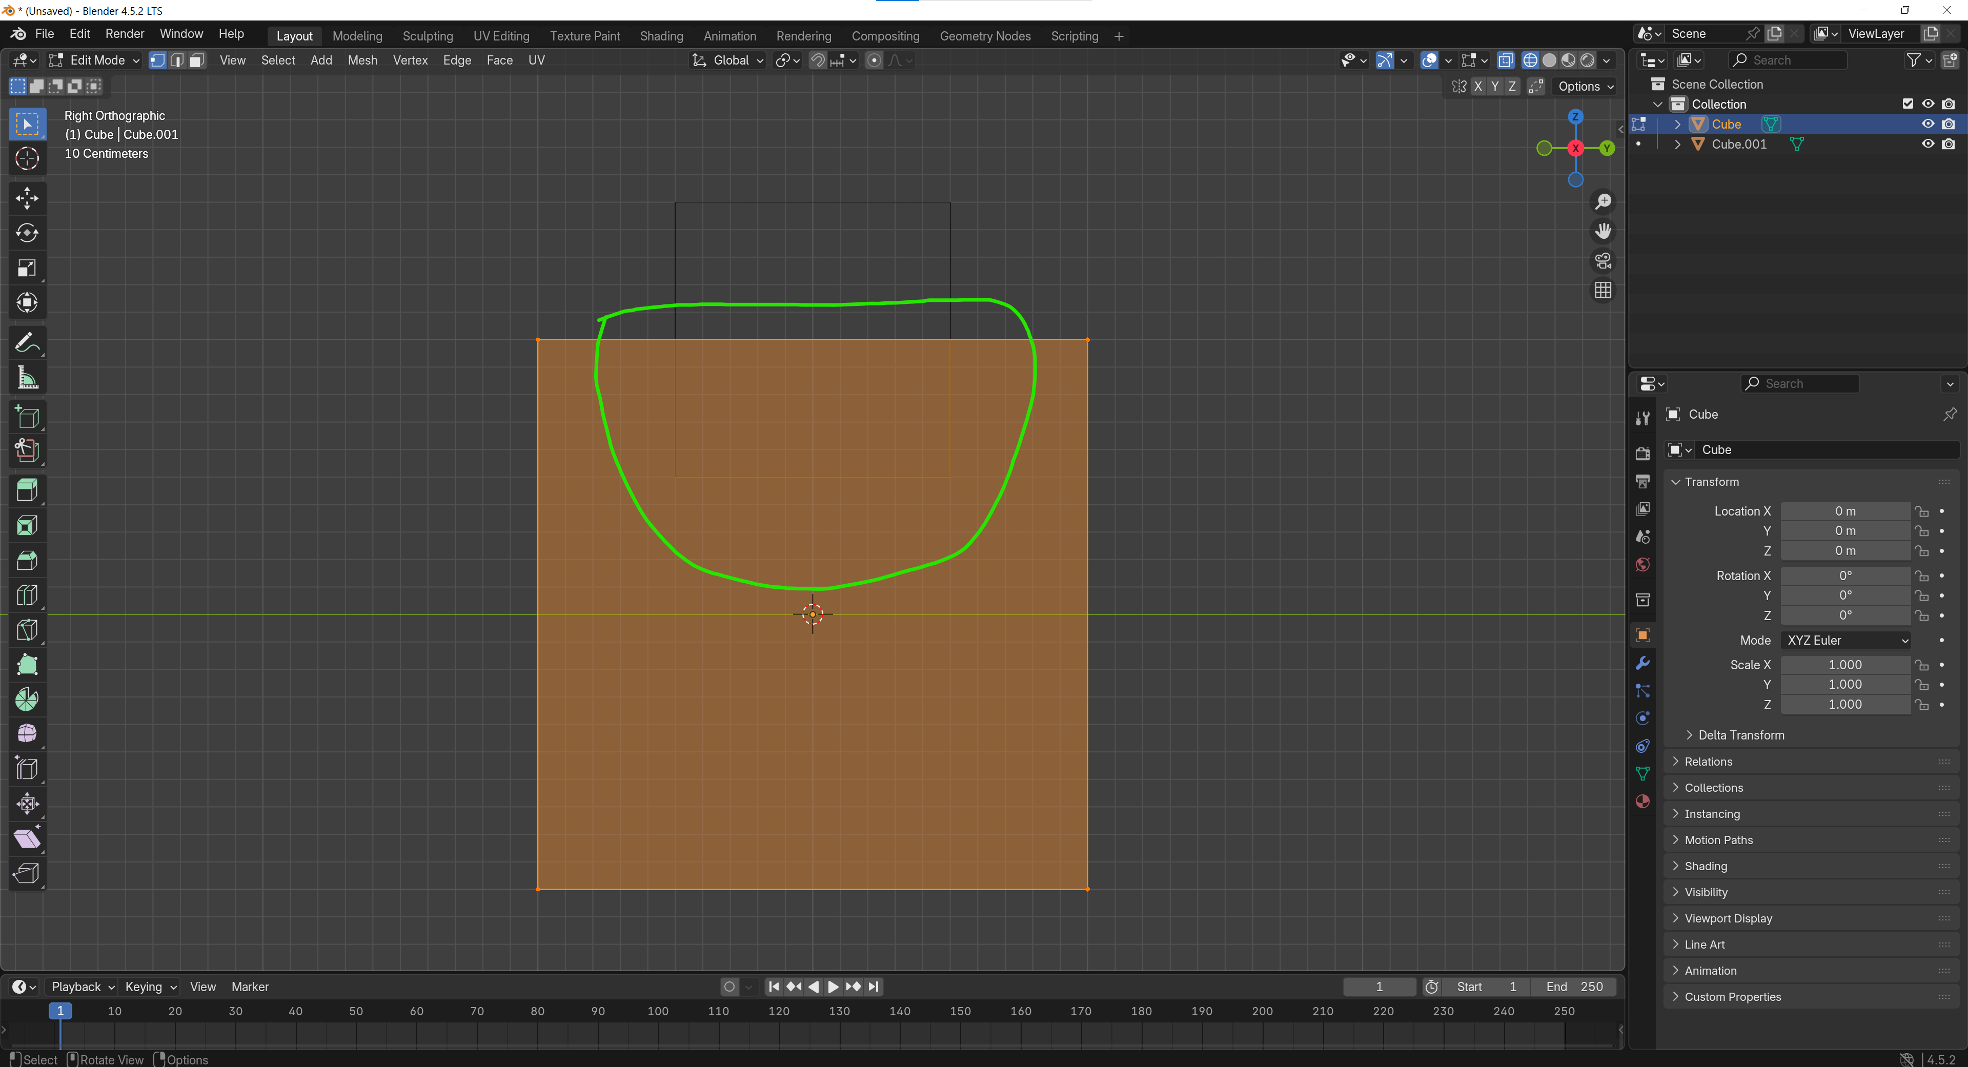Image resolution: width=1968 pixels, height=1067 pixels.
Task: Select the Knife tool
Action: click(27, 630)
